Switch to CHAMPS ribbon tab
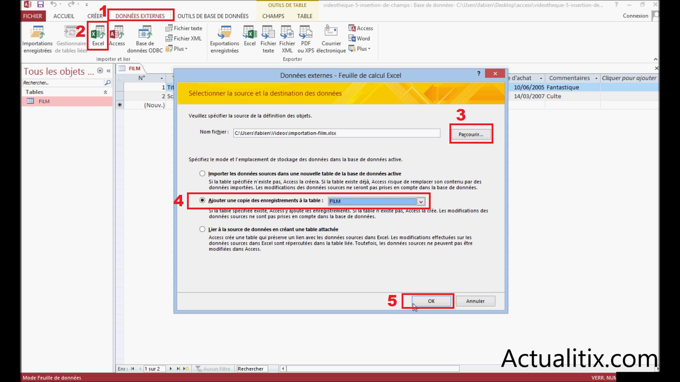680x382 pixels. point(273,16)
